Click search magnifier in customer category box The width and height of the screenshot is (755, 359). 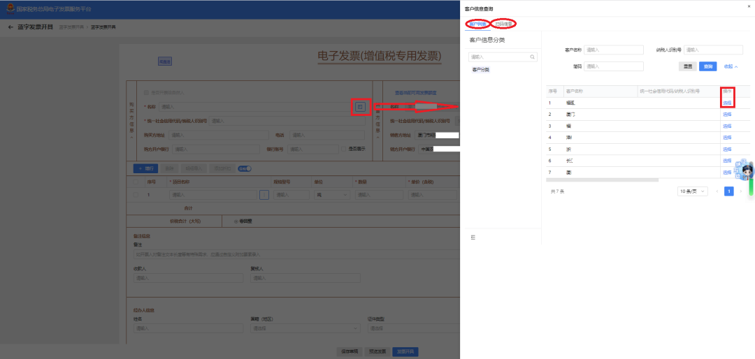coord(532,57)
